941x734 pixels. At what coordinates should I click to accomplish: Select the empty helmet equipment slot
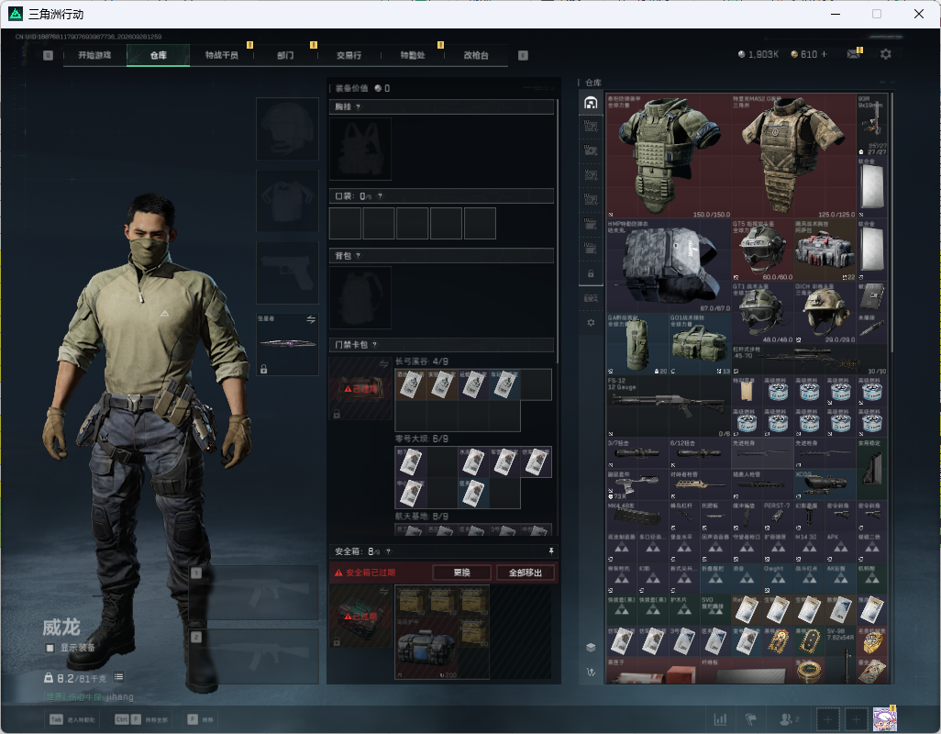point(287,129)
